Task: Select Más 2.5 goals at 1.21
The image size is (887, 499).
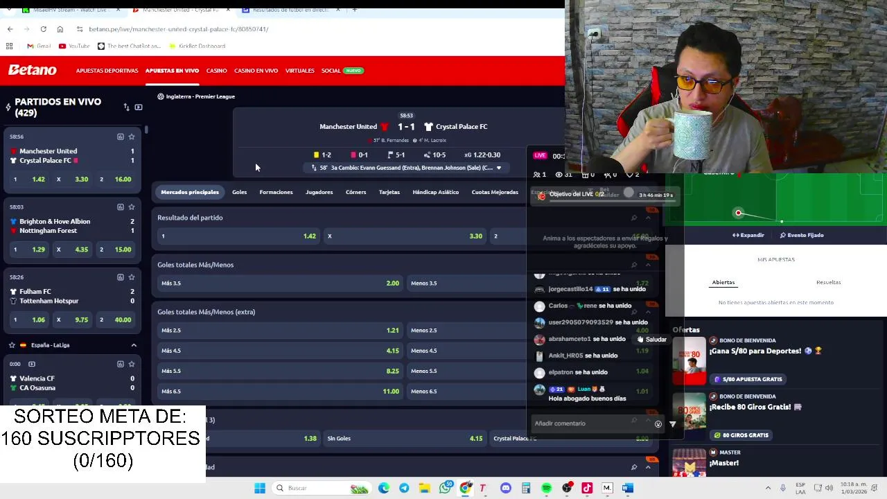Action: tap(280, 331)
